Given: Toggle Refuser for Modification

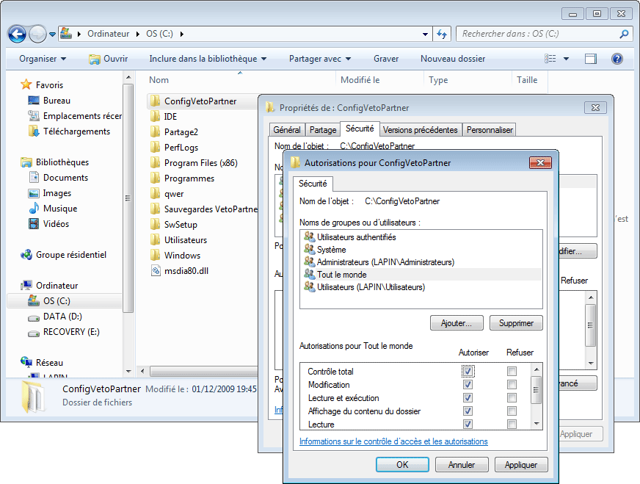Looking at the screenshot, I should [x=512, y=384].
